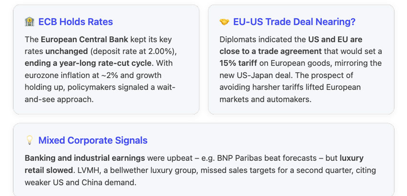Click the bank building emoji icon
Viewport: 407px width, 196px height.
tap(29, 22)
